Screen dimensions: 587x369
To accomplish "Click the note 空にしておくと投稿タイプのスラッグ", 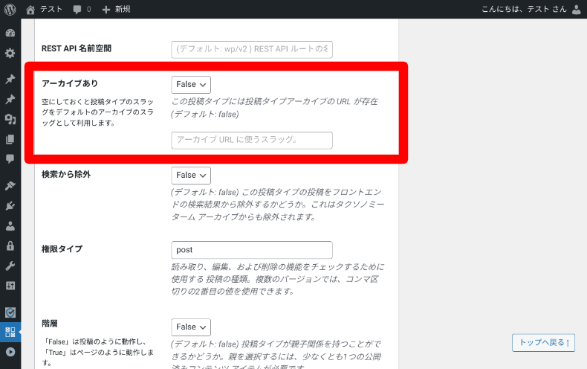I will point(97,112).
